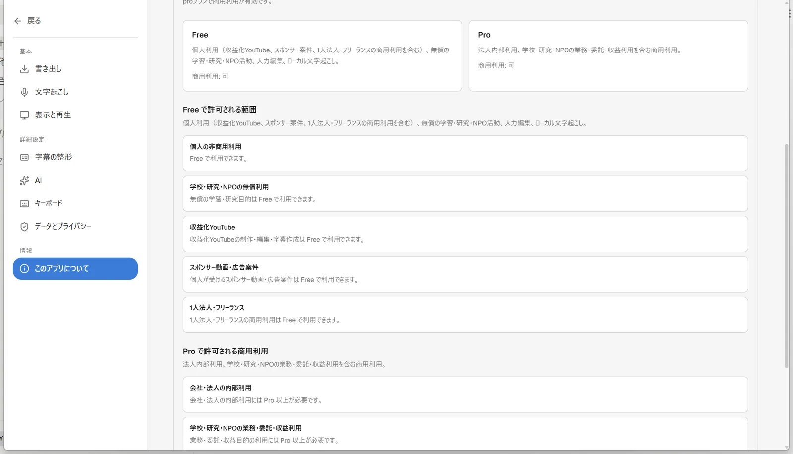793x454 pixels.
Task: Click the Pro plan card
Action: coord(608,55)
